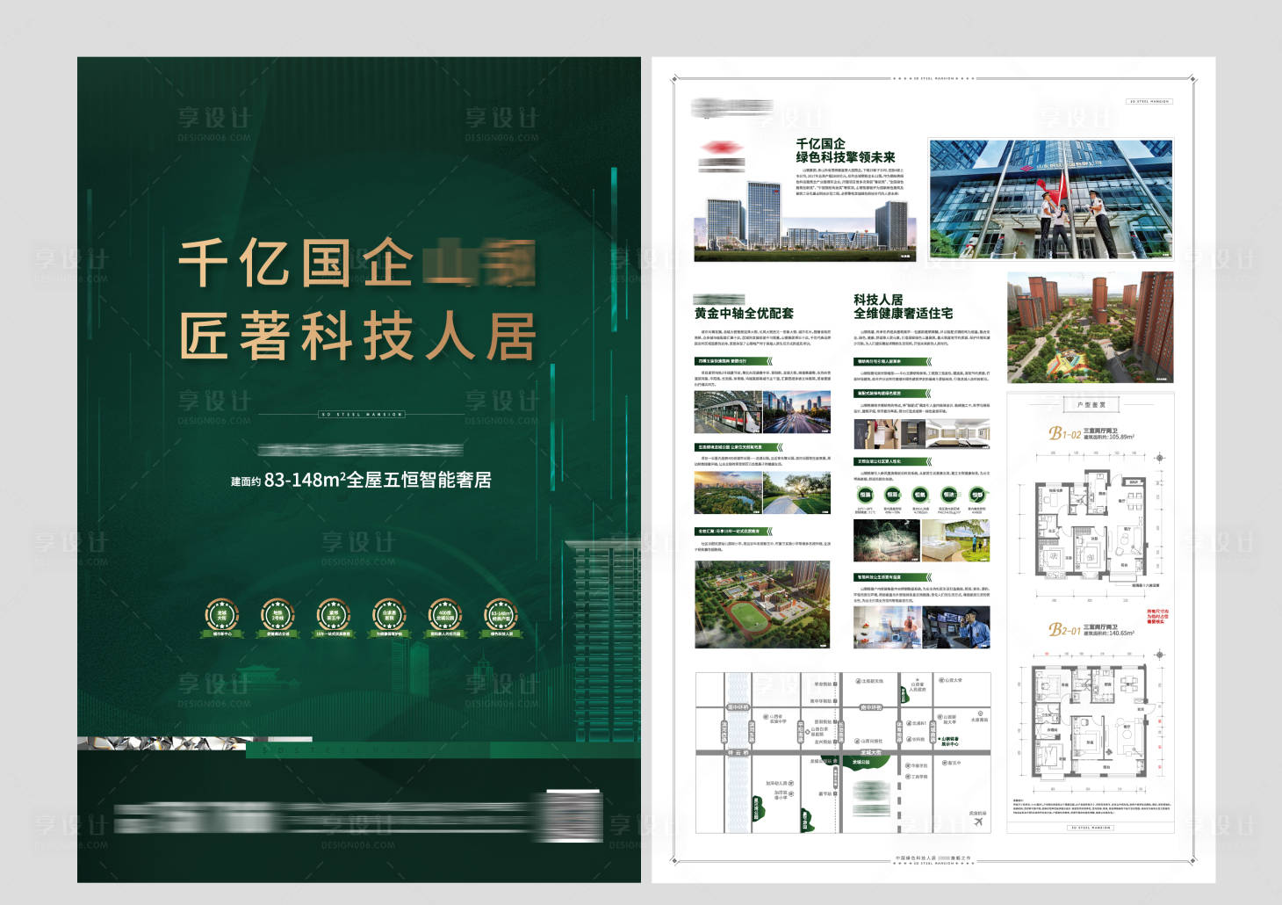Click the 祥云桥 label on map
Image resolution: width=1282 pixels, height=905 pixels.
738,753
